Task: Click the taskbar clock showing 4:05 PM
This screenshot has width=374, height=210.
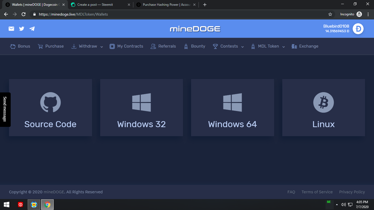Action: (x=362, y=204)
